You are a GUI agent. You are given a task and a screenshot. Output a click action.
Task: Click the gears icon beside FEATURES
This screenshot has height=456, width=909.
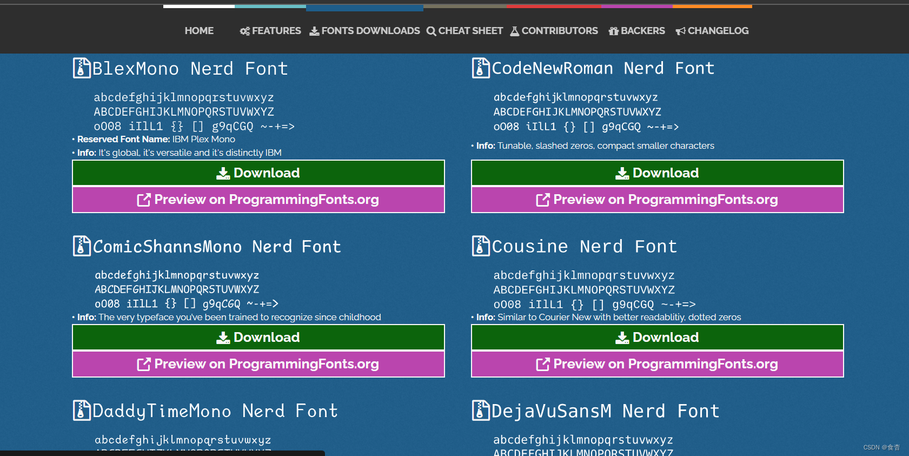point(245,31)
